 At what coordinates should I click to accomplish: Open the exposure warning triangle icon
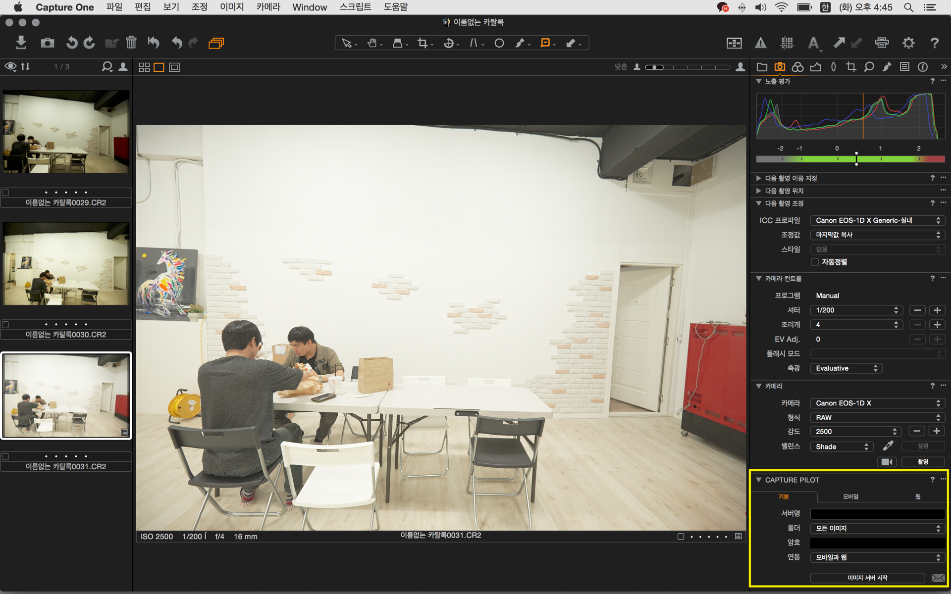pyautogui.click(x=760, y=43)
